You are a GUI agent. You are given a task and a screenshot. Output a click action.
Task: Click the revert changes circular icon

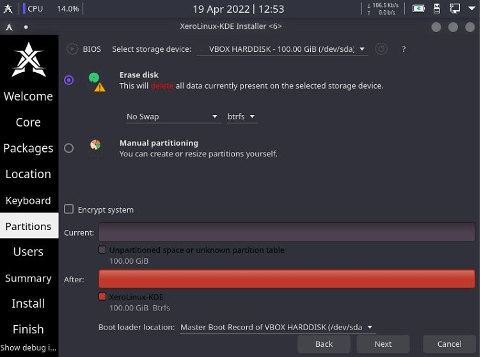[381, 49]
